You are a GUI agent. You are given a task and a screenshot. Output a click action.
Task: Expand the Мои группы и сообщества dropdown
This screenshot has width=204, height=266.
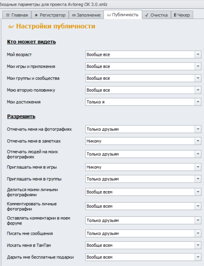click(198, 78)
